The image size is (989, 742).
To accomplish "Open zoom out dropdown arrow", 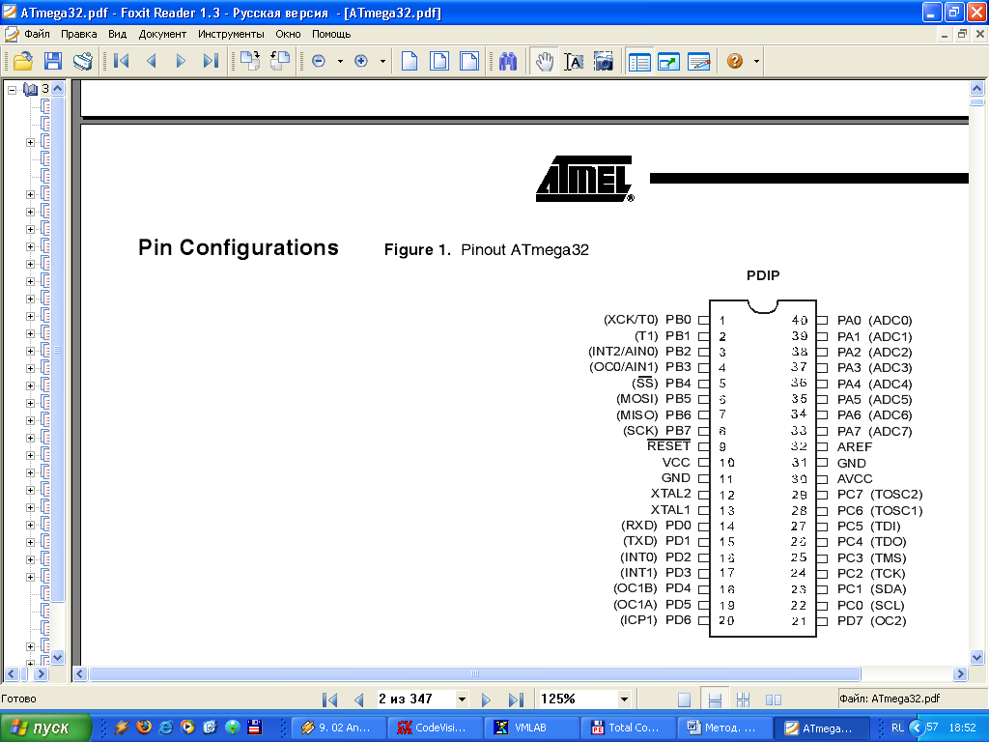I will click(340, 61).
